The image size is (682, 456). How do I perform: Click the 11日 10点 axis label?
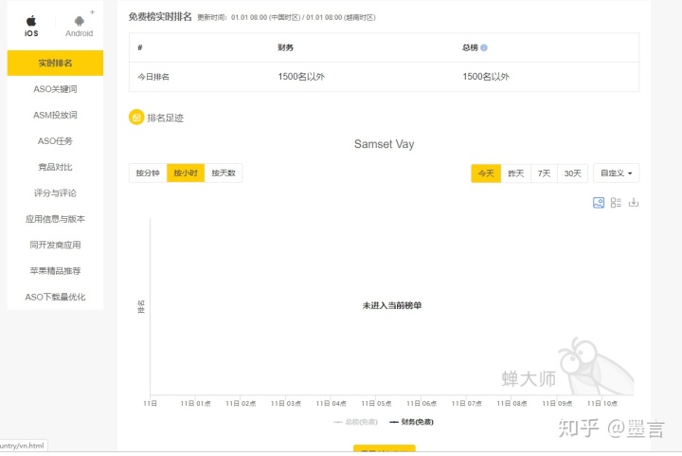pyautogui.click(x=602, y=403)
